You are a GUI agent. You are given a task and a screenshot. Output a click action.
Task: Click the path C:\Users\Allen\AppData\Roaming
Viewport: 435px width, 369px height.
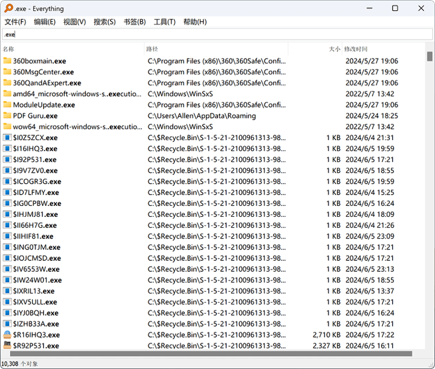click(201, 116)
